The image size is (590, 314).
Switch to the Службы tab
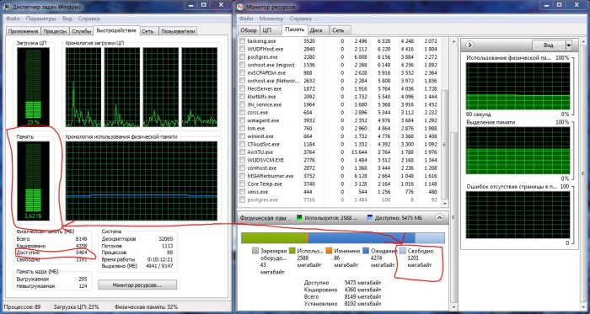tap(82, 31)
